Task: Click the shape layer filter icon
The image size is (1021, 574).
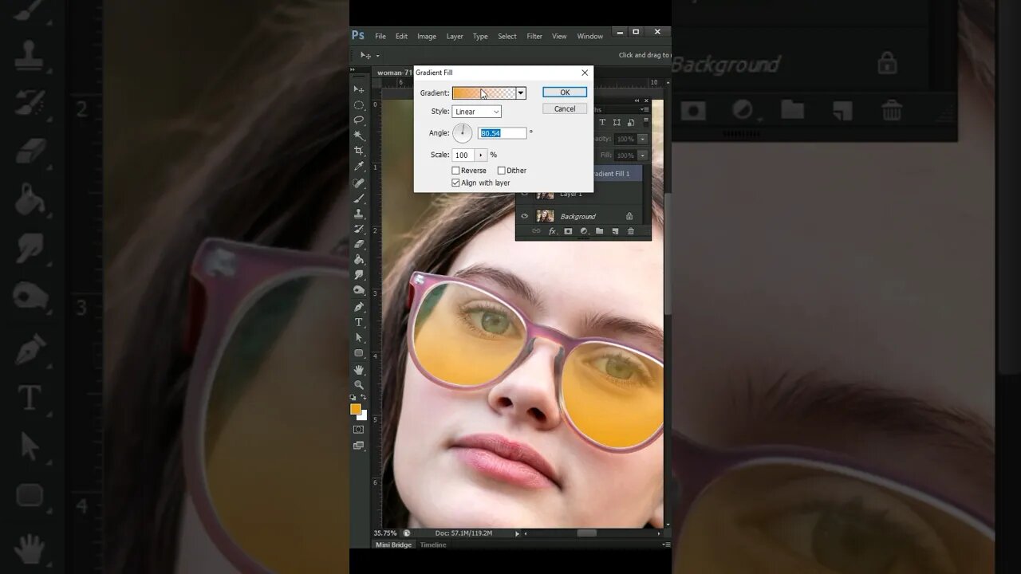Action: (x=617, y=122)
